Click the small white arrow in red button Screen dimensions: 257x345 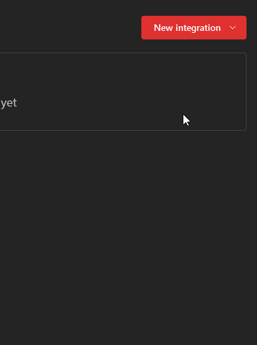click(x=233, y=28)
